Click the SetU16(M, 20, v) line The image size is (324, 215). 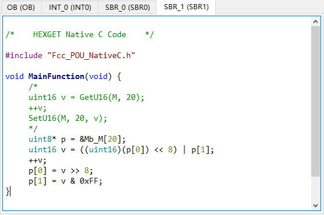67,119
